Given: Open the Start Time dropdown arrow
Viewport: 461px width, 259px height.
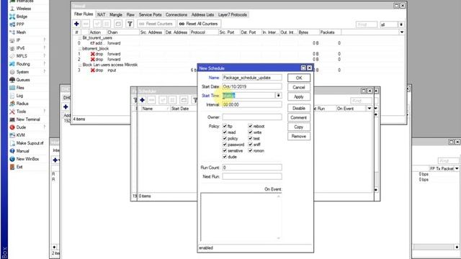Looking at the screenshot, I should click(x=278, y=96).
